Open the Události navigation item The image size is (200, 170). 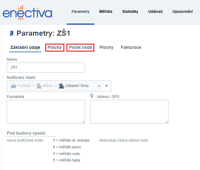click(x=155, y=12)
